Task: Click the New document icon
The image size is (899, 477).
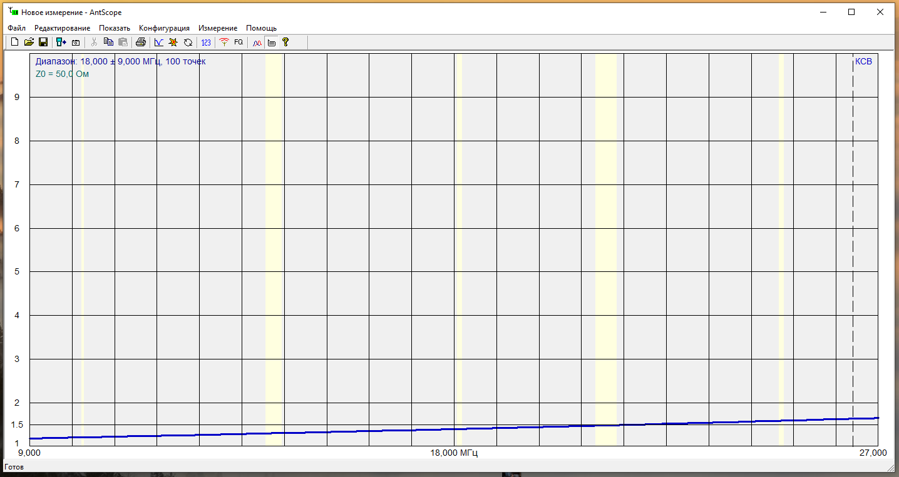Action: 15,43
